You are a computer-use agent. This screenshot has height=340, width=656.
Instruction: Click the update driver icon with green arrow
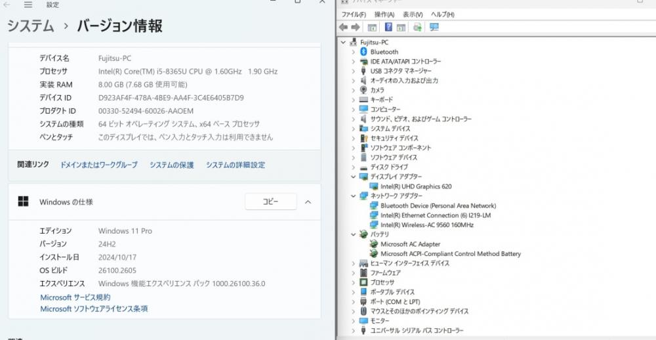click(417, 27)
